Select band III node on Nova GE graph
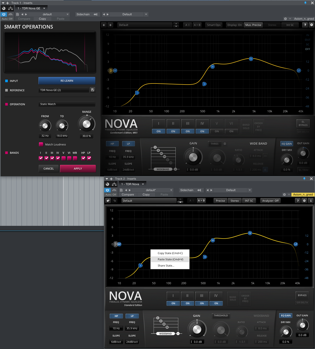This screenshot has height=349, width=315. click(x=213, y=67)
